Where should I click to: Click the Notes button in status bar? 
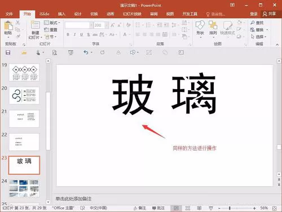coord(140,208)
